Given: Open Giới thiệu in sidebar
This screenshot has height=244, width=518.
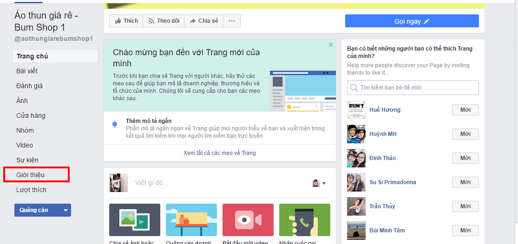Looking at the screenshot, I should [30, 175].
